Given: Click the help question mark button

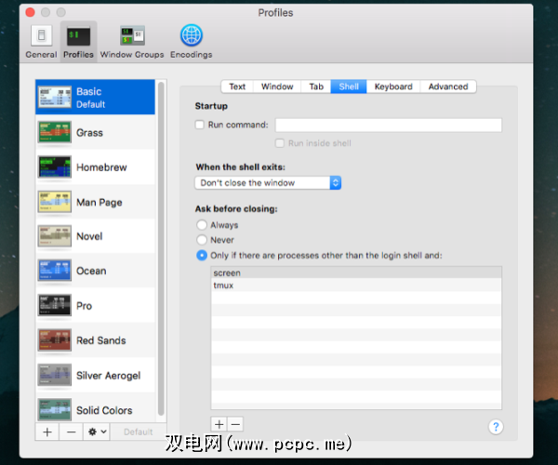Looking at the screenshot, I should (495, 427).
